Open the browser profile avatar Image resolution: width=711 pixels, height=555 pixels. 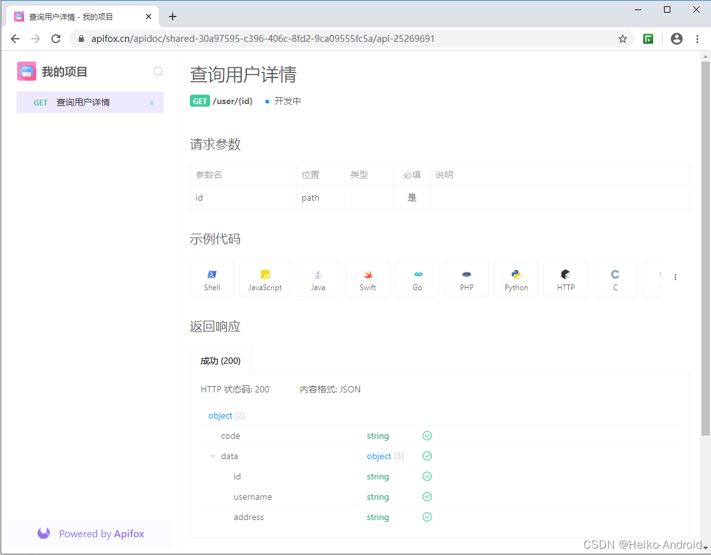pos(677,39)
